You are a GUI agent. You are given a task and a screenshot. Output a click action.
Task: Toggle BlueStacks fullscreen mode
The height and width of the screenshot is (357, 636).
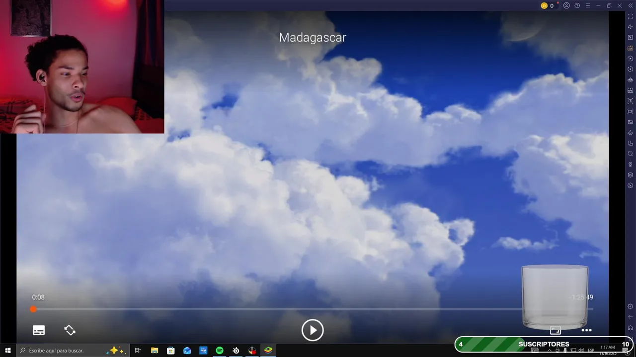point(631,16)
